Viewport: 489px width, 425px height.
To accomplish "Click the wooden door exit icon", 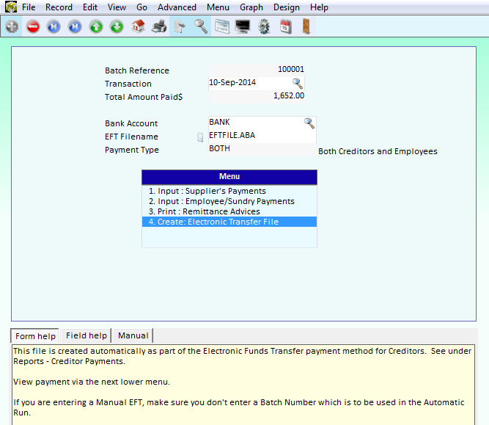I will pyautogui.click(x=306, y=26).
